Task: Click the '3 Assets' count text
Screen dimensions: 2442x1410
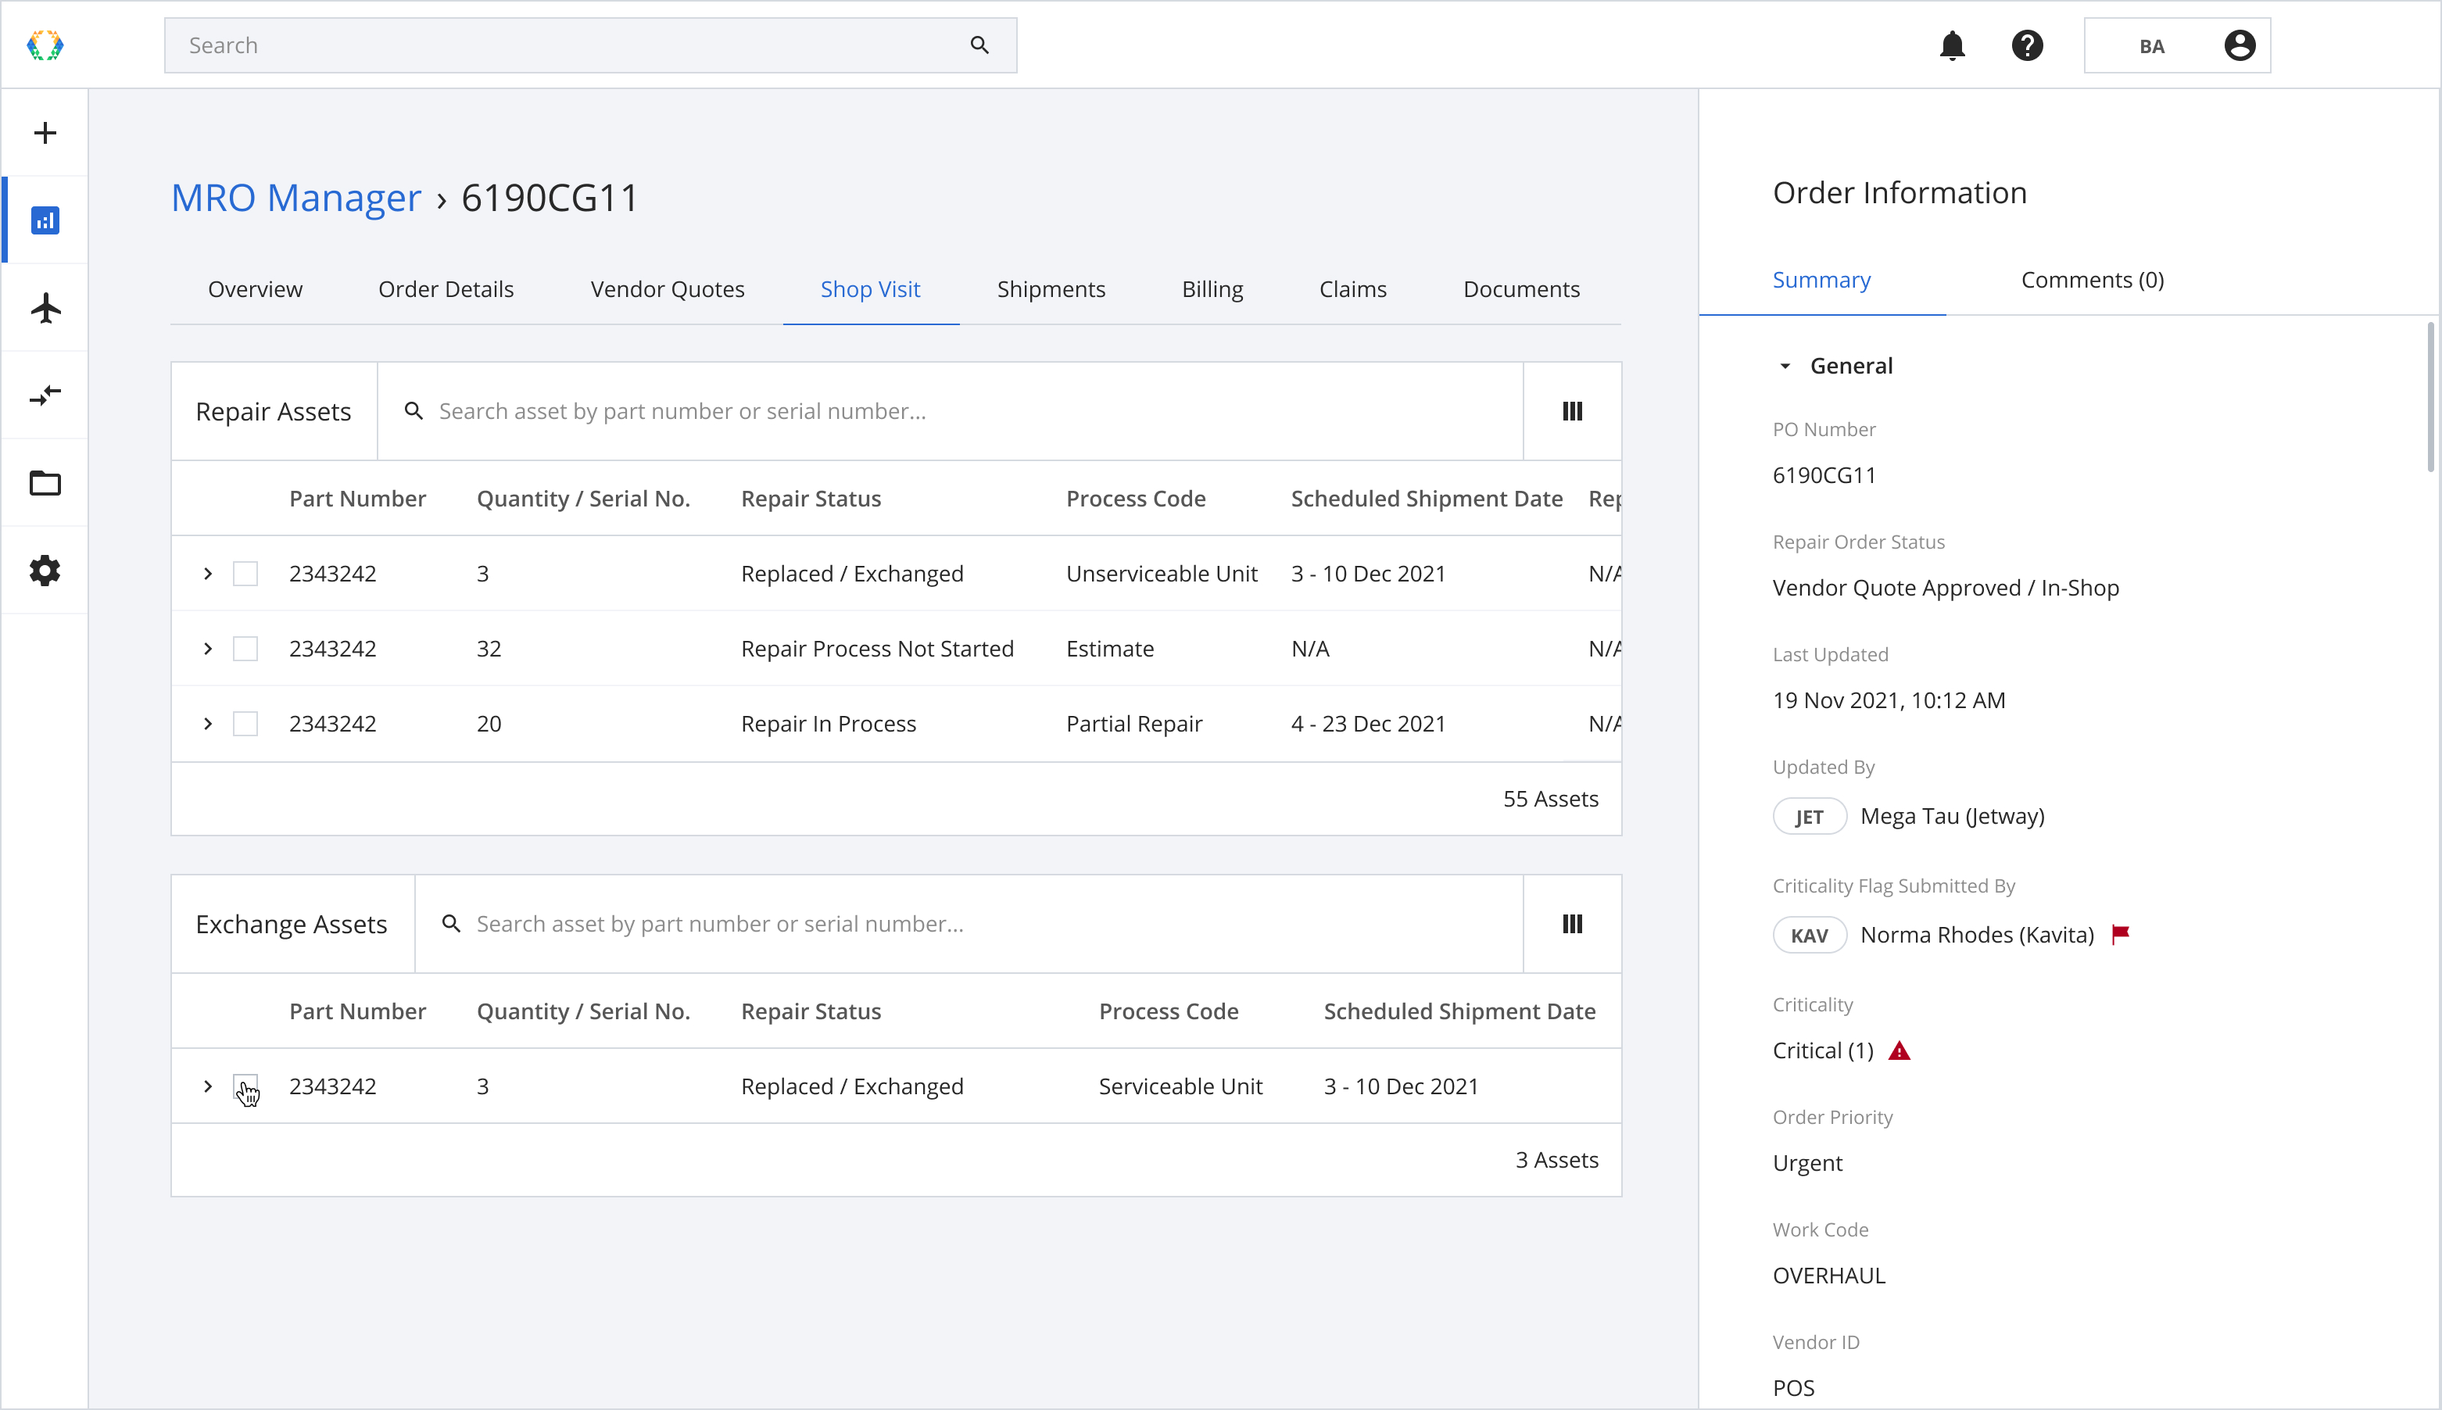Action: 1557,1160
